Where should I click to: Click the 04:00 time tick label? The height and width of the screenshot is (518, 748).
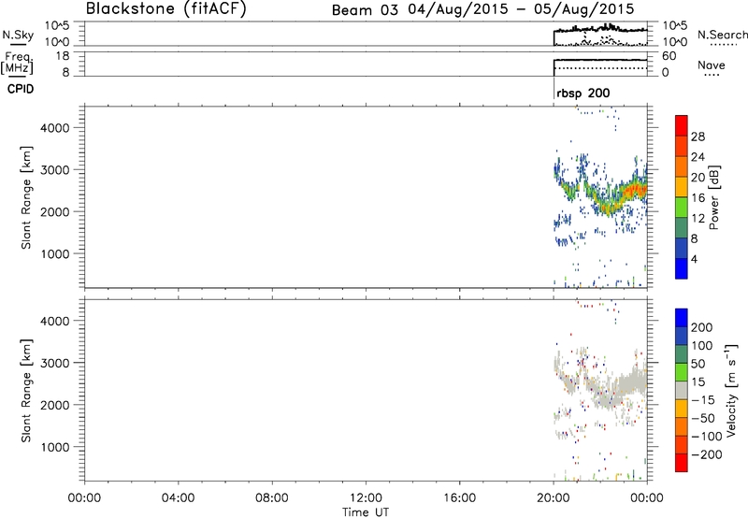(178, 498)
